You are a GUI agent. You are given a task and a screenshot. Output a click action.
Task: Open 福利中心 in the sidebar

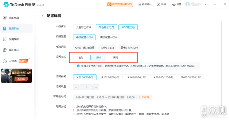click(x=16, y=50)
